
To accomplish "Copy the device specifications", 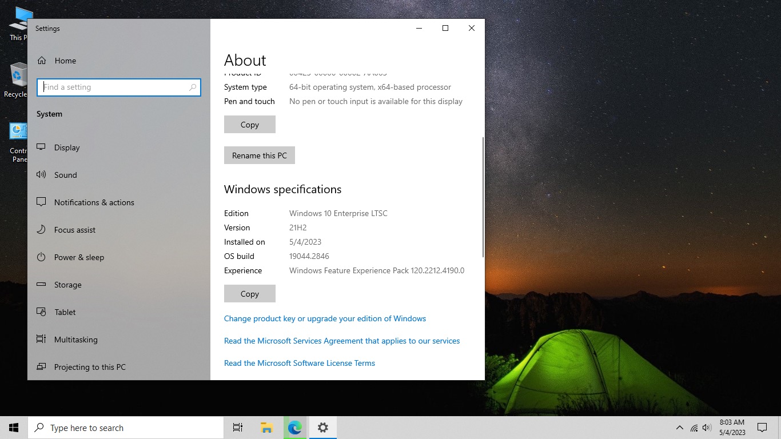I will tap(250, 125).
